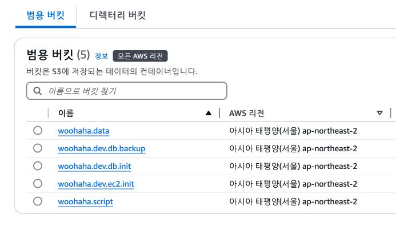Open the woohaha.dev.db.backup bucket link
396x226 pixels.
pos(102,149)
